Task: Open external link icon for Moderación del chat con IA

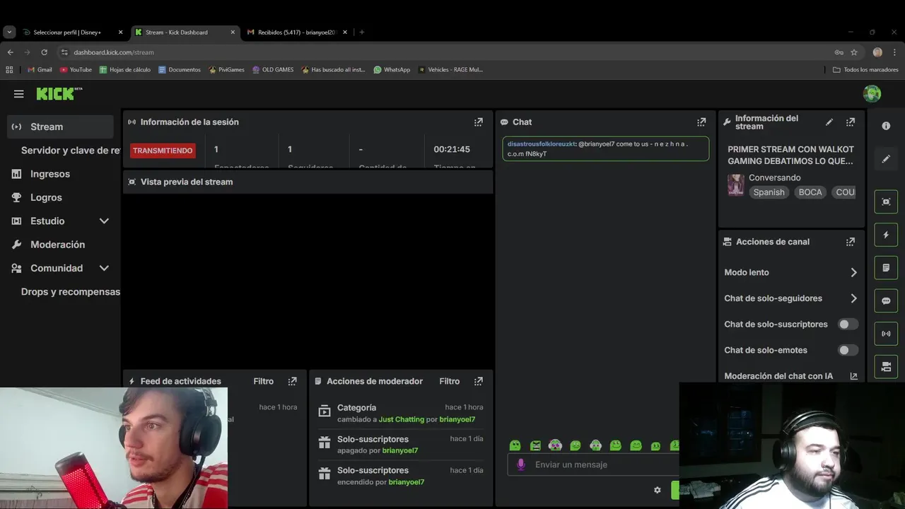Action: pos(853,376)
